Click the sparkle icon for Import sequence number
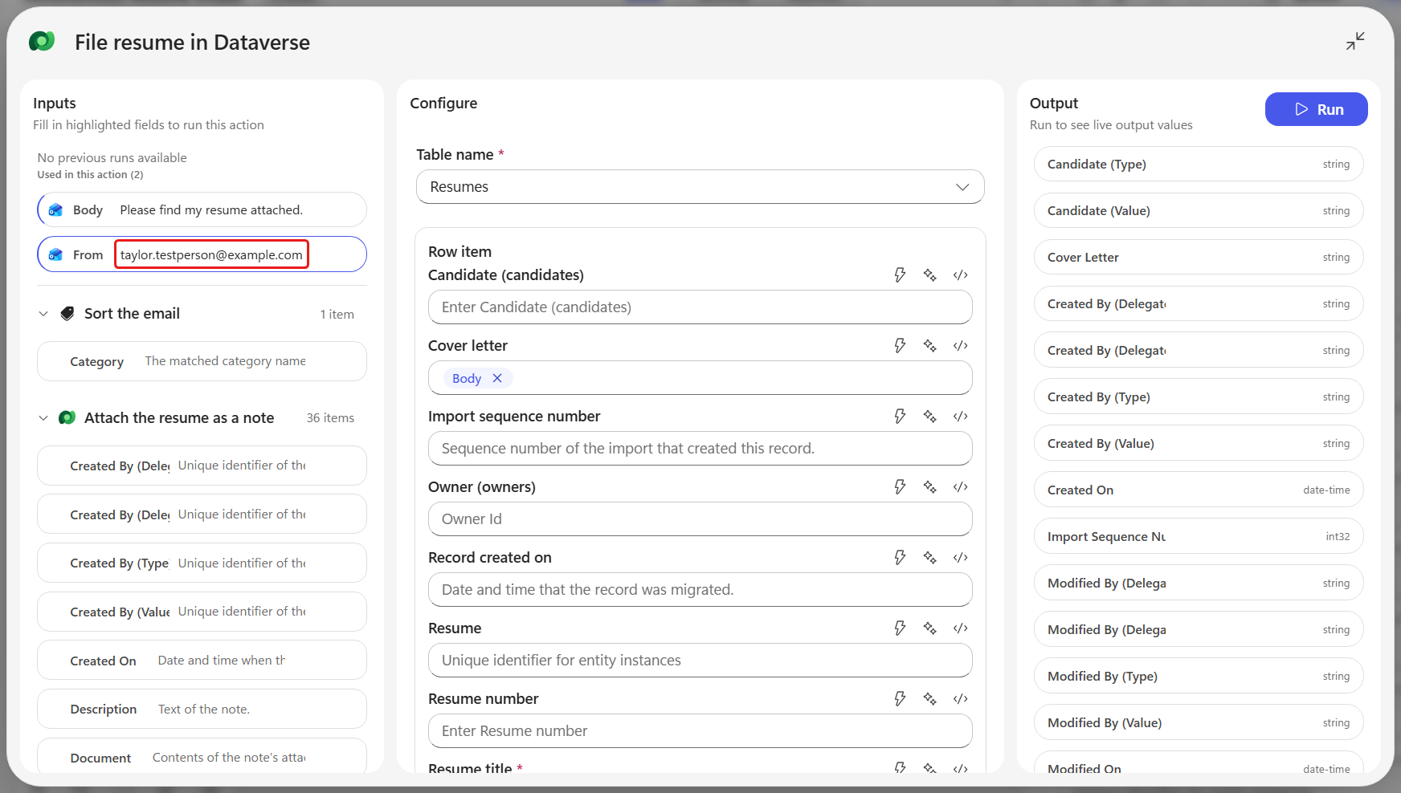1401x793 pixels. (930, 417)
